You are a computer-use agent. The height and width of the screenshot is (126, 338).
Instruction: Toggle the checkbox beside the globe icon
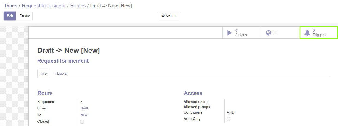click(x=276, y=33)
